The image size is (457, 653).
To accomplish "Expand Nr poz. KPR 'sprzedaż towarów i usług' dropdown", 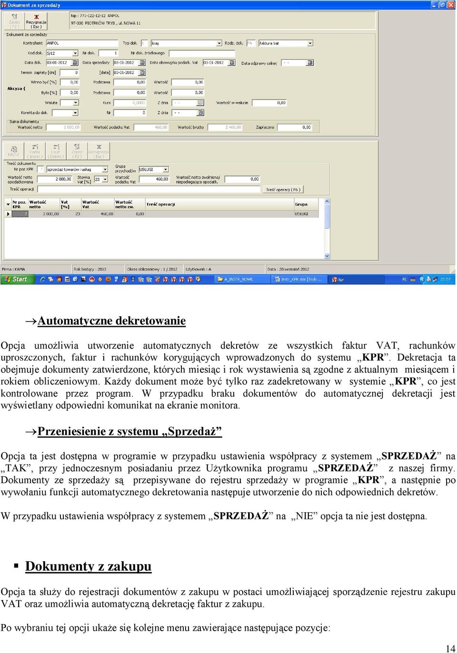I will point(105,169).
